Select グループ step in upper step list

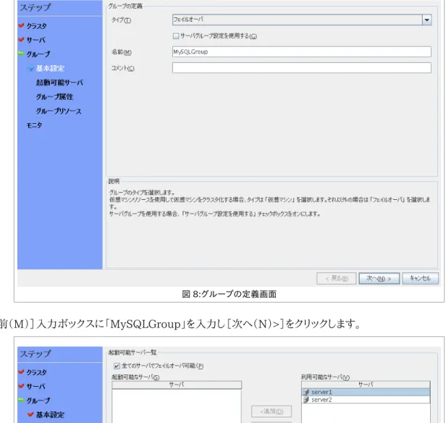(38, 54)
